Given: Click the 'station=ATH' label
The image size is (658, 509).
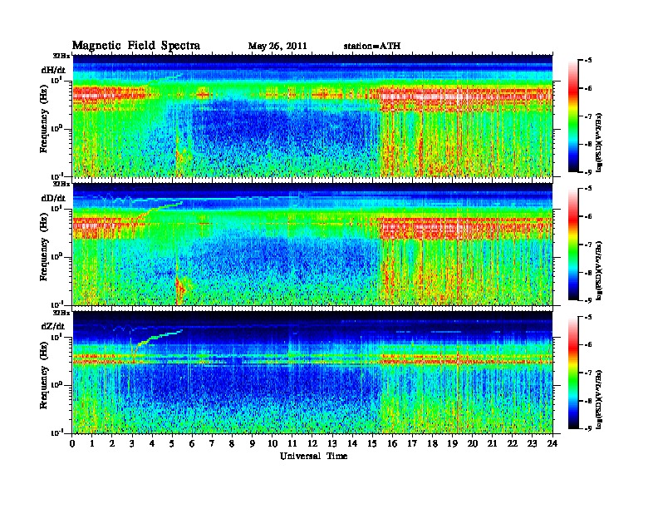Looking at the screenshot, I should pos(372,46).
